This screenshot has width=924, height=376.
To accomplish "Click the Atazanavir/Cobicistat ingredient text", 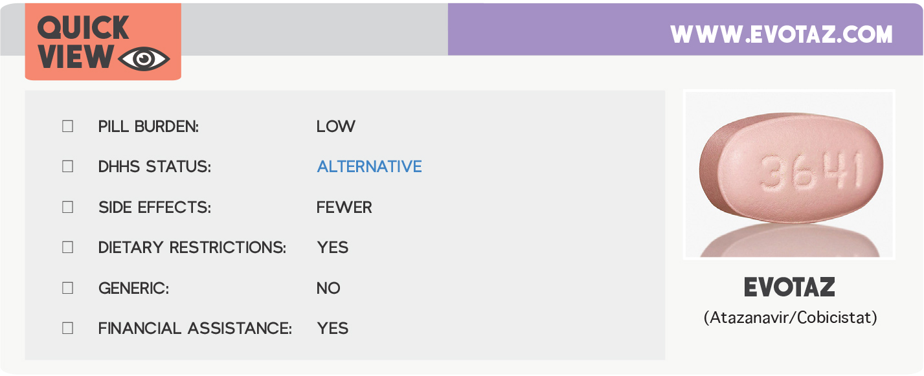I will click(790, 318).
